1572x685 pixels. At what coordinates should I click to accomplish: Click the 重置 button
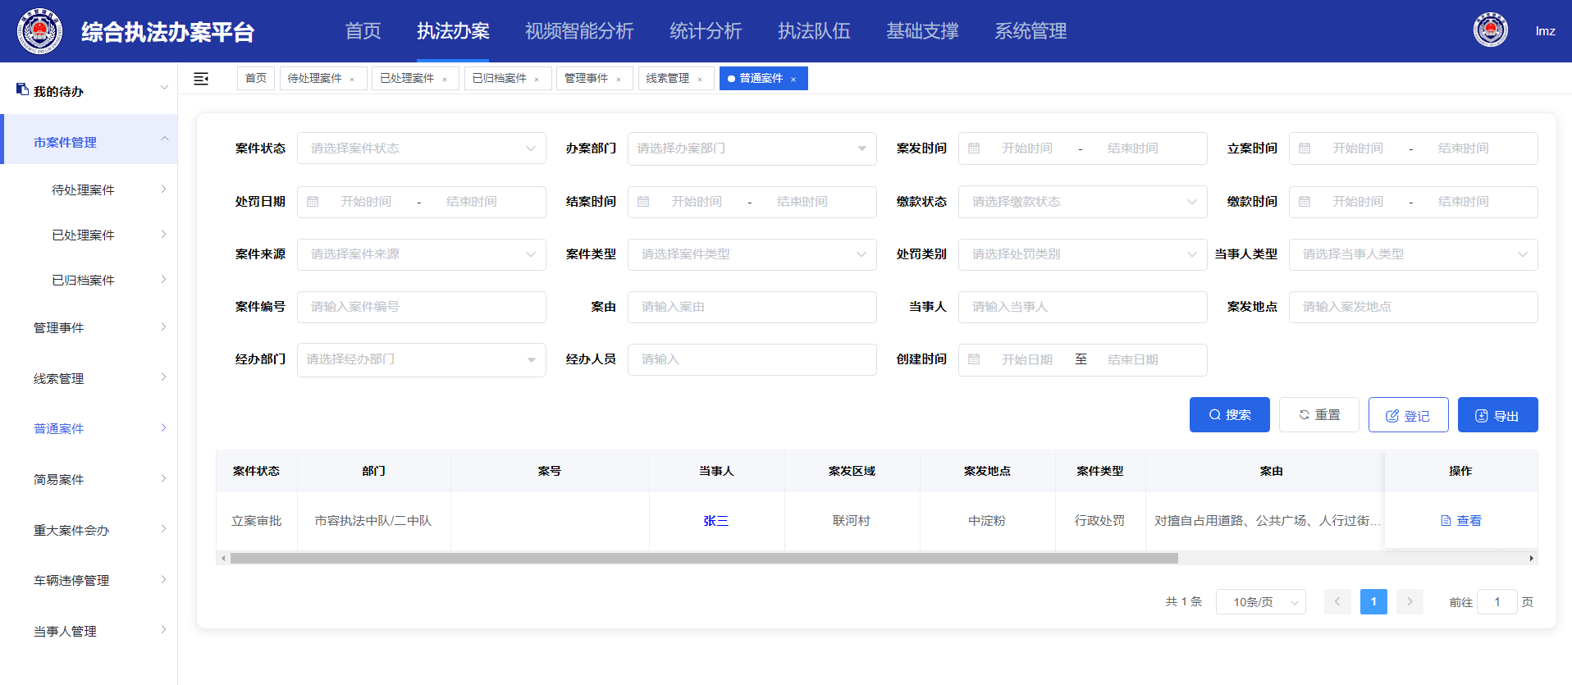point(1318,415)
